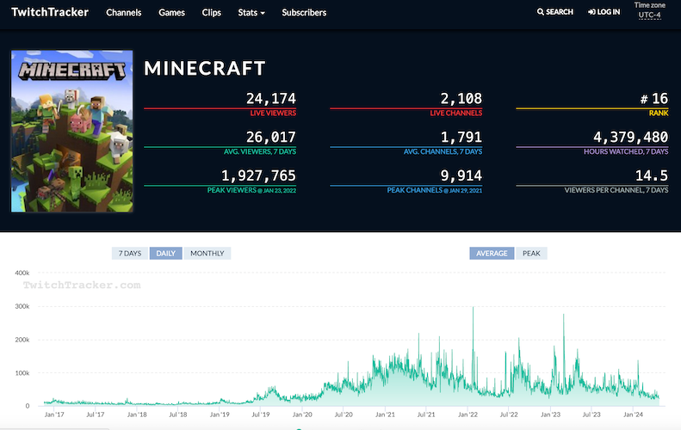Click the tallest spike near Jan '22
Screen dimensions: 681x430
(x=473, y=308)
